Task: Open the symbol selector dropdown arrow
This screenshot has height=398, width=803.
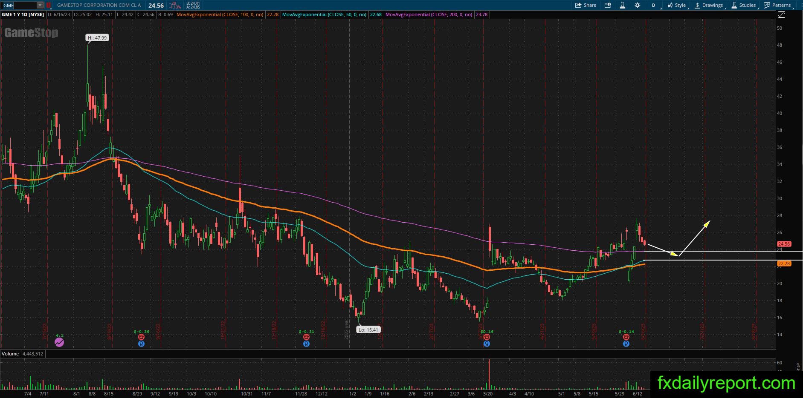Action: pyautogui.click(x=40, y=6)
